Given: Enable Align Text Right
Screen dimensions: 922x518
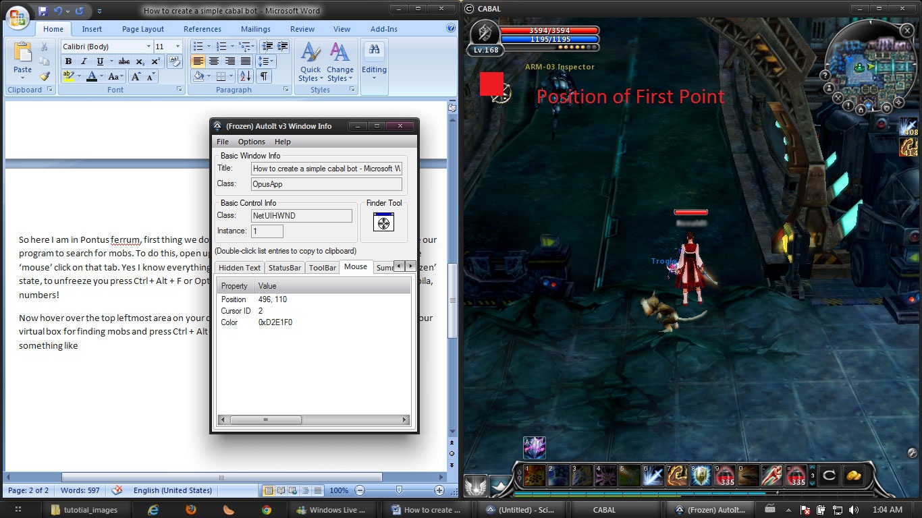Looking at the screenshot, I should pos(229,61).
